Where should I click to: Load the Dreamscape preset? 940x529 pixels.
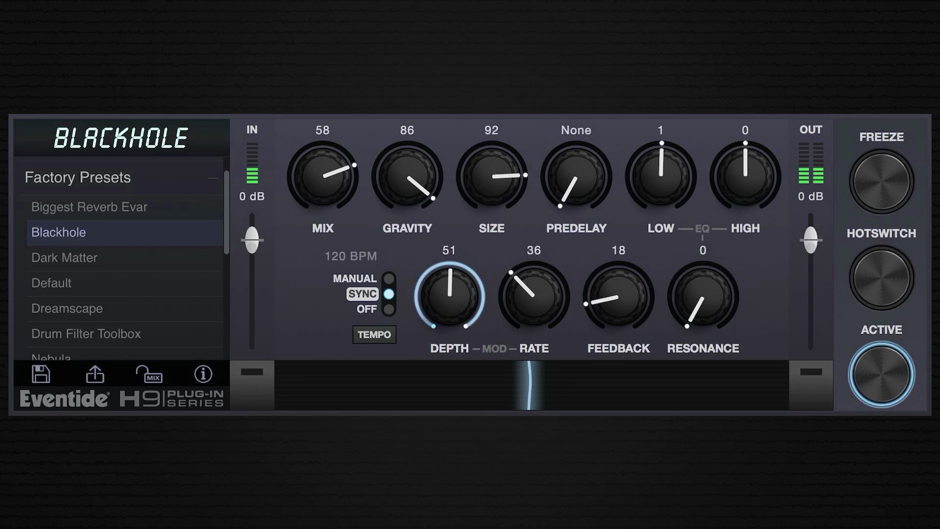tap(125, 309)
